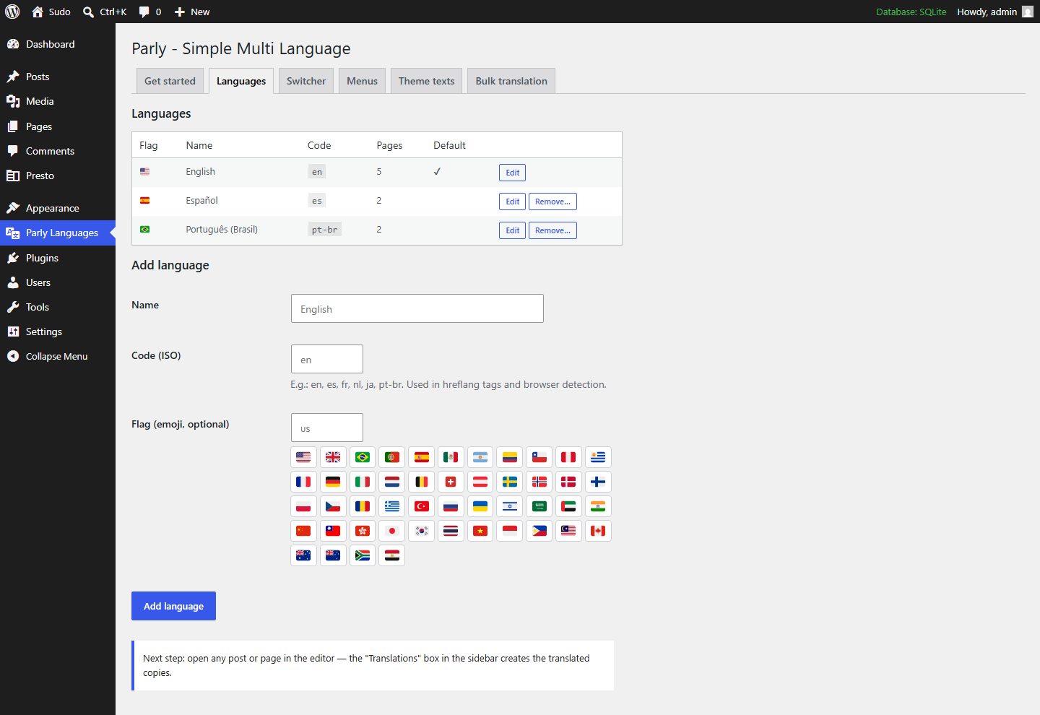Screen dimensions: 1040x715
Task: Pick the Norway flag button
Action: tap(539, 482)
